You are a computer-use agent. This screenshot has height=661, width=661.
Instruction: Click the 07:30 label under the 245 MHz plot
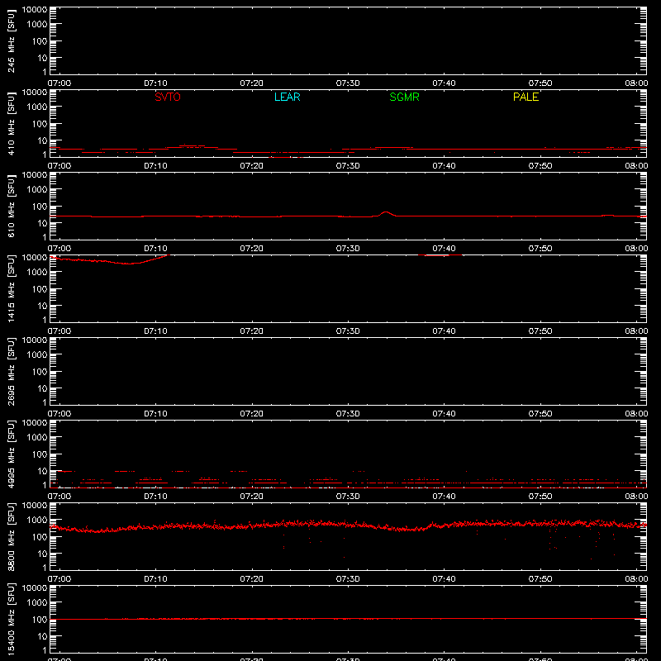tap(348, 83)
